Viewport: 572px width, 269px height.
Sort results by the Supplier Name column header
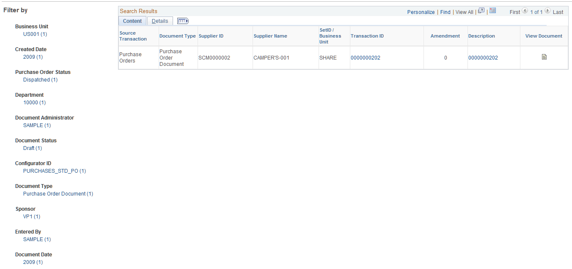tap(270, 36)
